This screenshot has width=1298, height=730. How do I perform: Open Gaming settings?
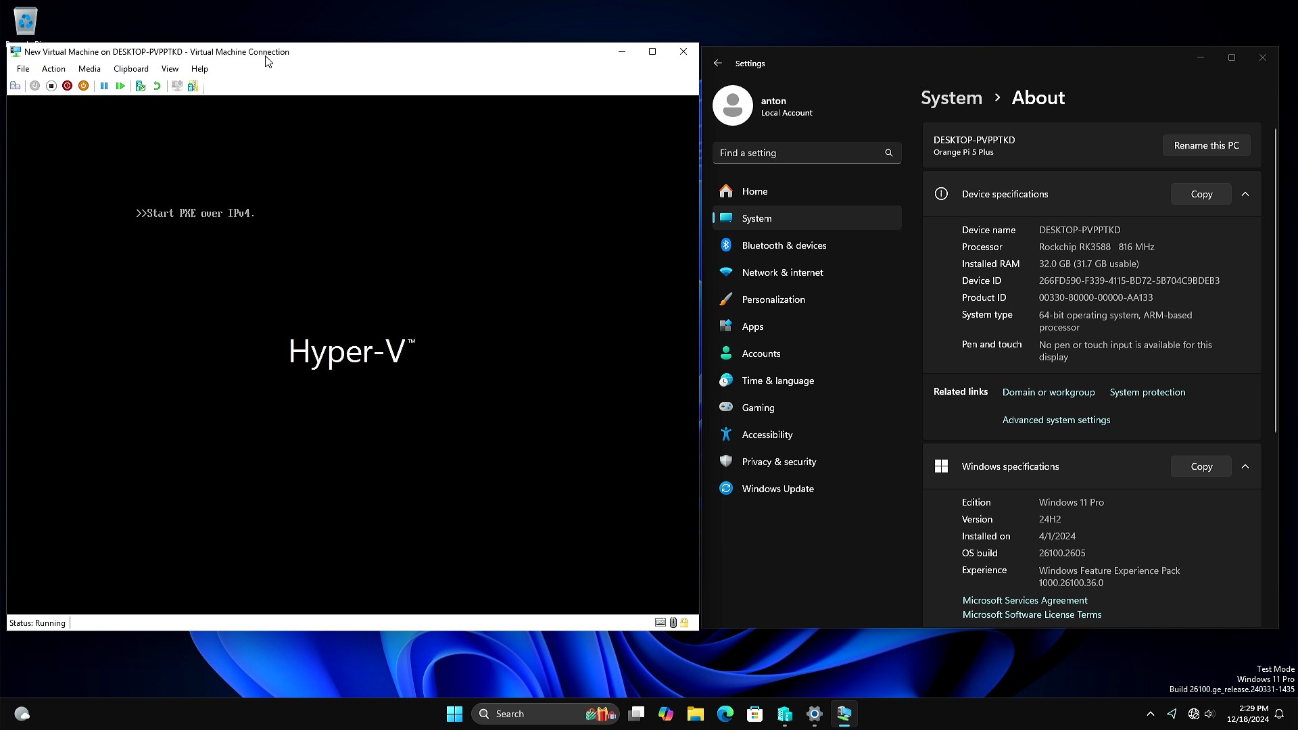tap(807, 408)
